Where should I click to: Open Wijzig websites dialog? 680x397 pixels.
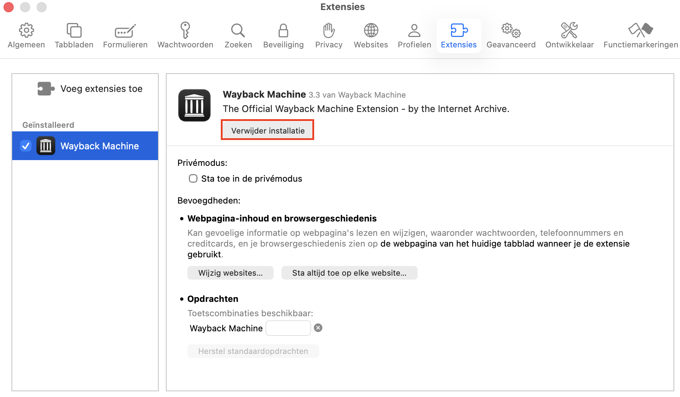pos(230,273)
